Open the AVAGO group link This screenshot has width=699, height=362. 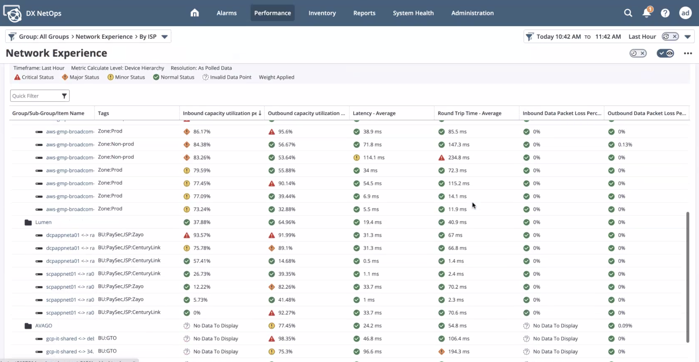pyautogui.click(x=44, y=325)
